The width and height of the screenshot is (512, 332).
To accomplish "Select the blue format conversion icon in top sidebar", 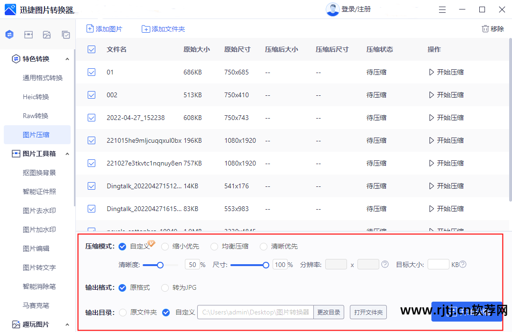I will [9, 34].
